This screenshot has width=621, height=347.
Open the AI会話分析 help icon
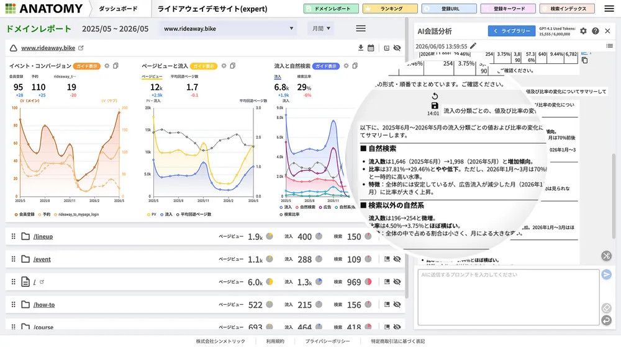coord(596,31)
